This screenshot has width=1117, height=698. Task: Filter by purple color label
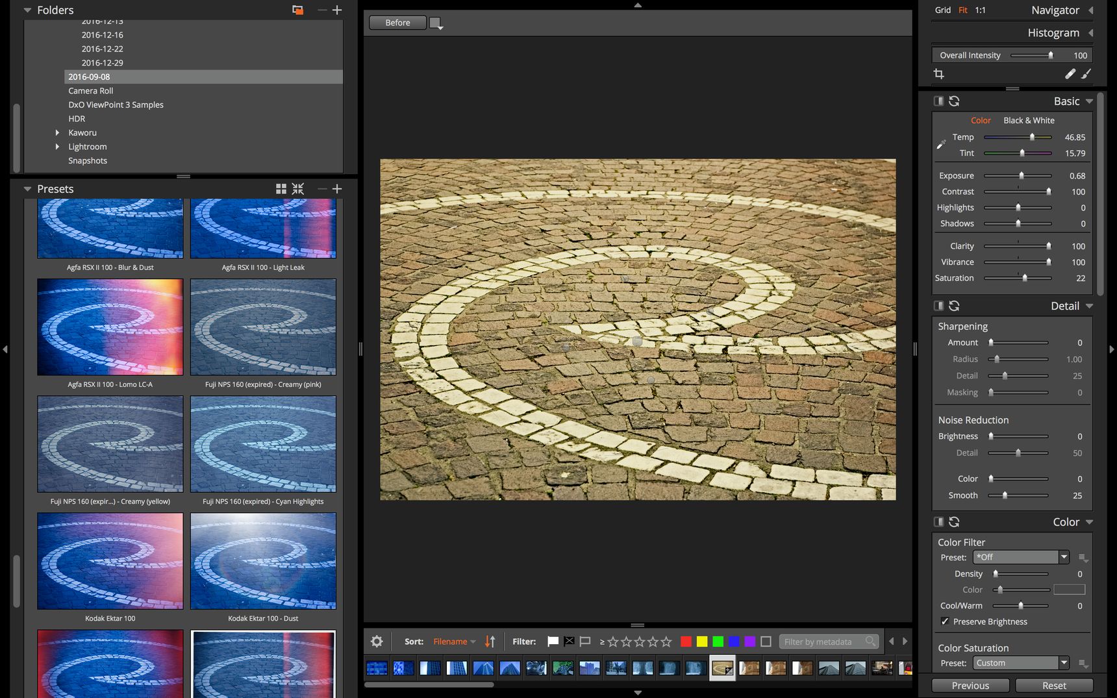(x=750, y=642)
